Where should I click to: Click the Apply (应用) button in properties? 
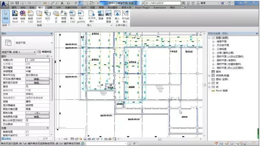point(45,139)
